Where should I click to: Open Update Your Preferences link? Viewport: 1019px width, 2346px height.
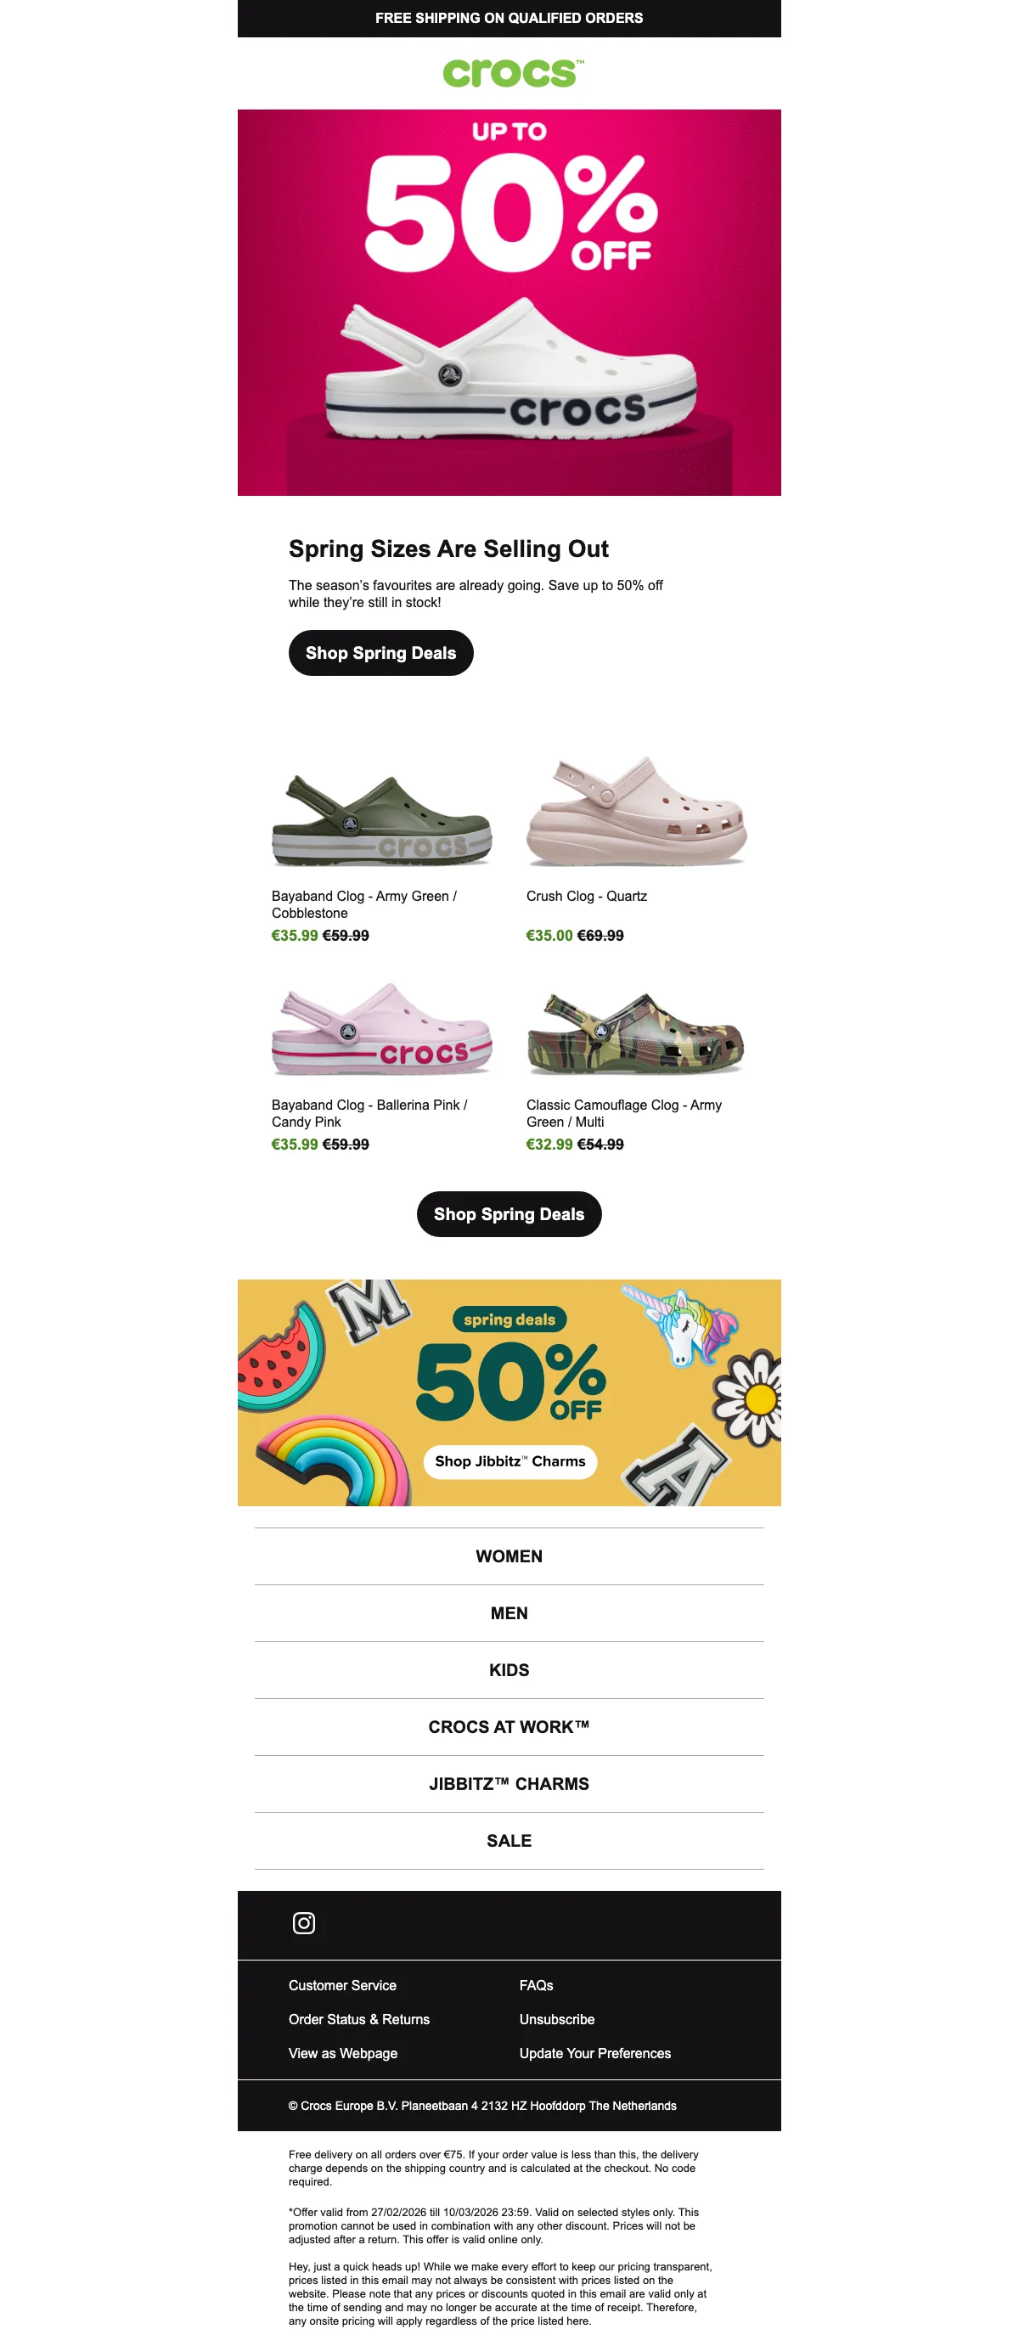coord(594,2053)
